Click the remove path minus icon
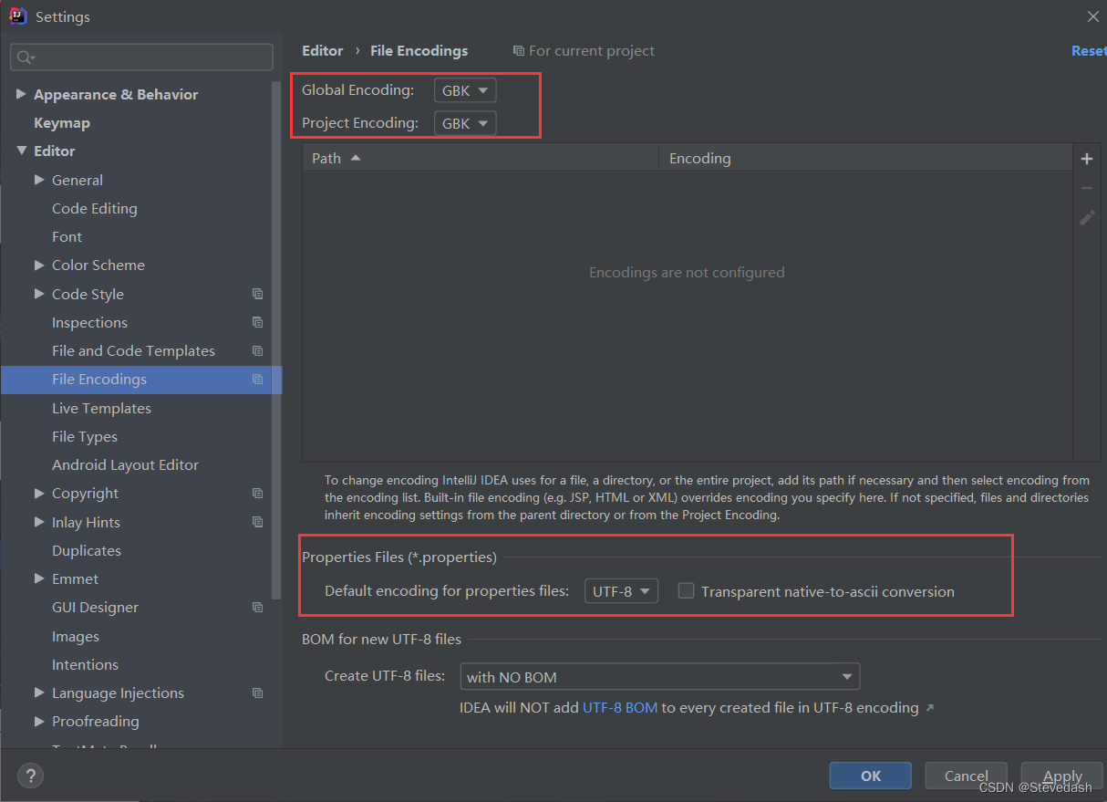The image size is (1107, 802). click(1087, 188)
